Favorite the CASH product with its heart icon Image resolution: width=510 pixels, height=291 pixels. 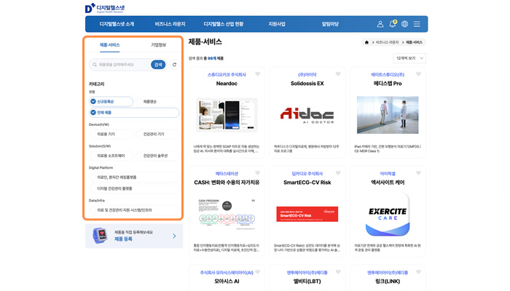(x=258, y=173)
